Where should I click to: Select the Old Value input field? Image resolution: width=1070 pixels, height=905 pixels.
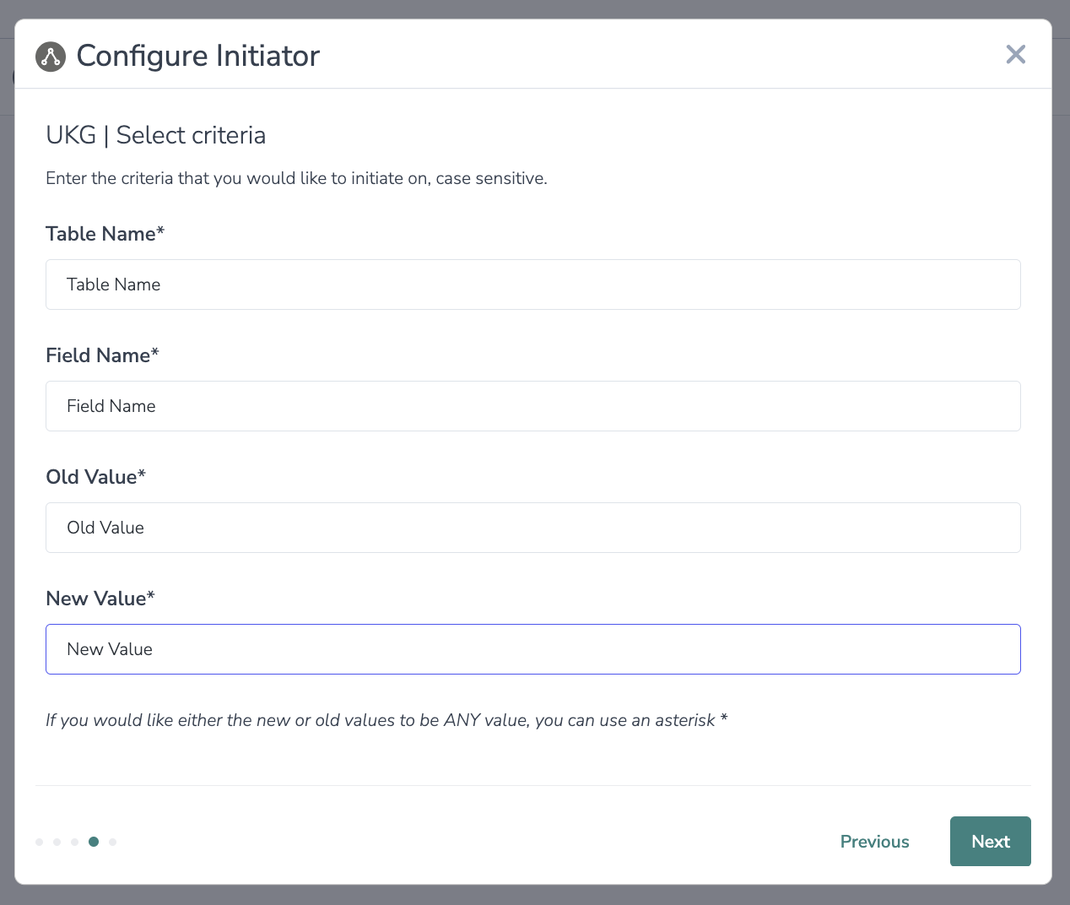point(532,528)
